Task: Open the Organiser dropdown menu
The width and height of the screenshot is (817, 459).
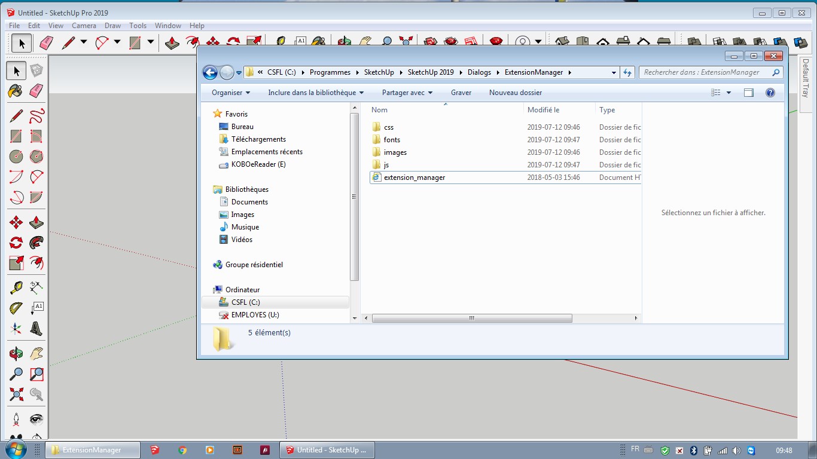Action: click(x=230, y=93)
